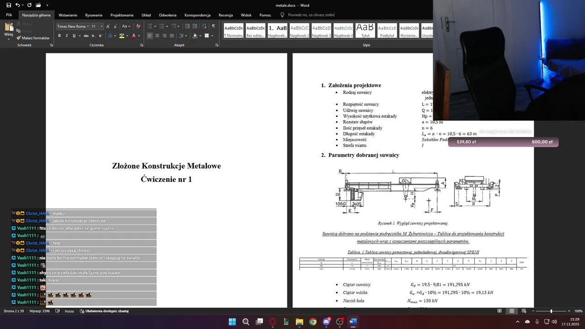Select the web layout view icon
Viewport: 585px width, 329px height.
524,311
